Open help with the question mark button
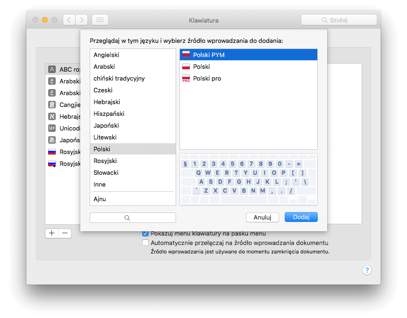Viewport: 407px width, 318px height. pos(367,270)
